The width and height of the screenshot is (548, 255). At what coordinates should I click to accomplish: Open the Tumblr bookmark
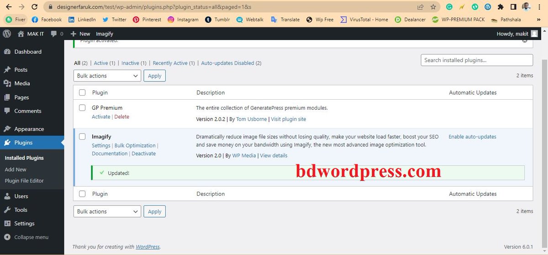click(217, 20)
